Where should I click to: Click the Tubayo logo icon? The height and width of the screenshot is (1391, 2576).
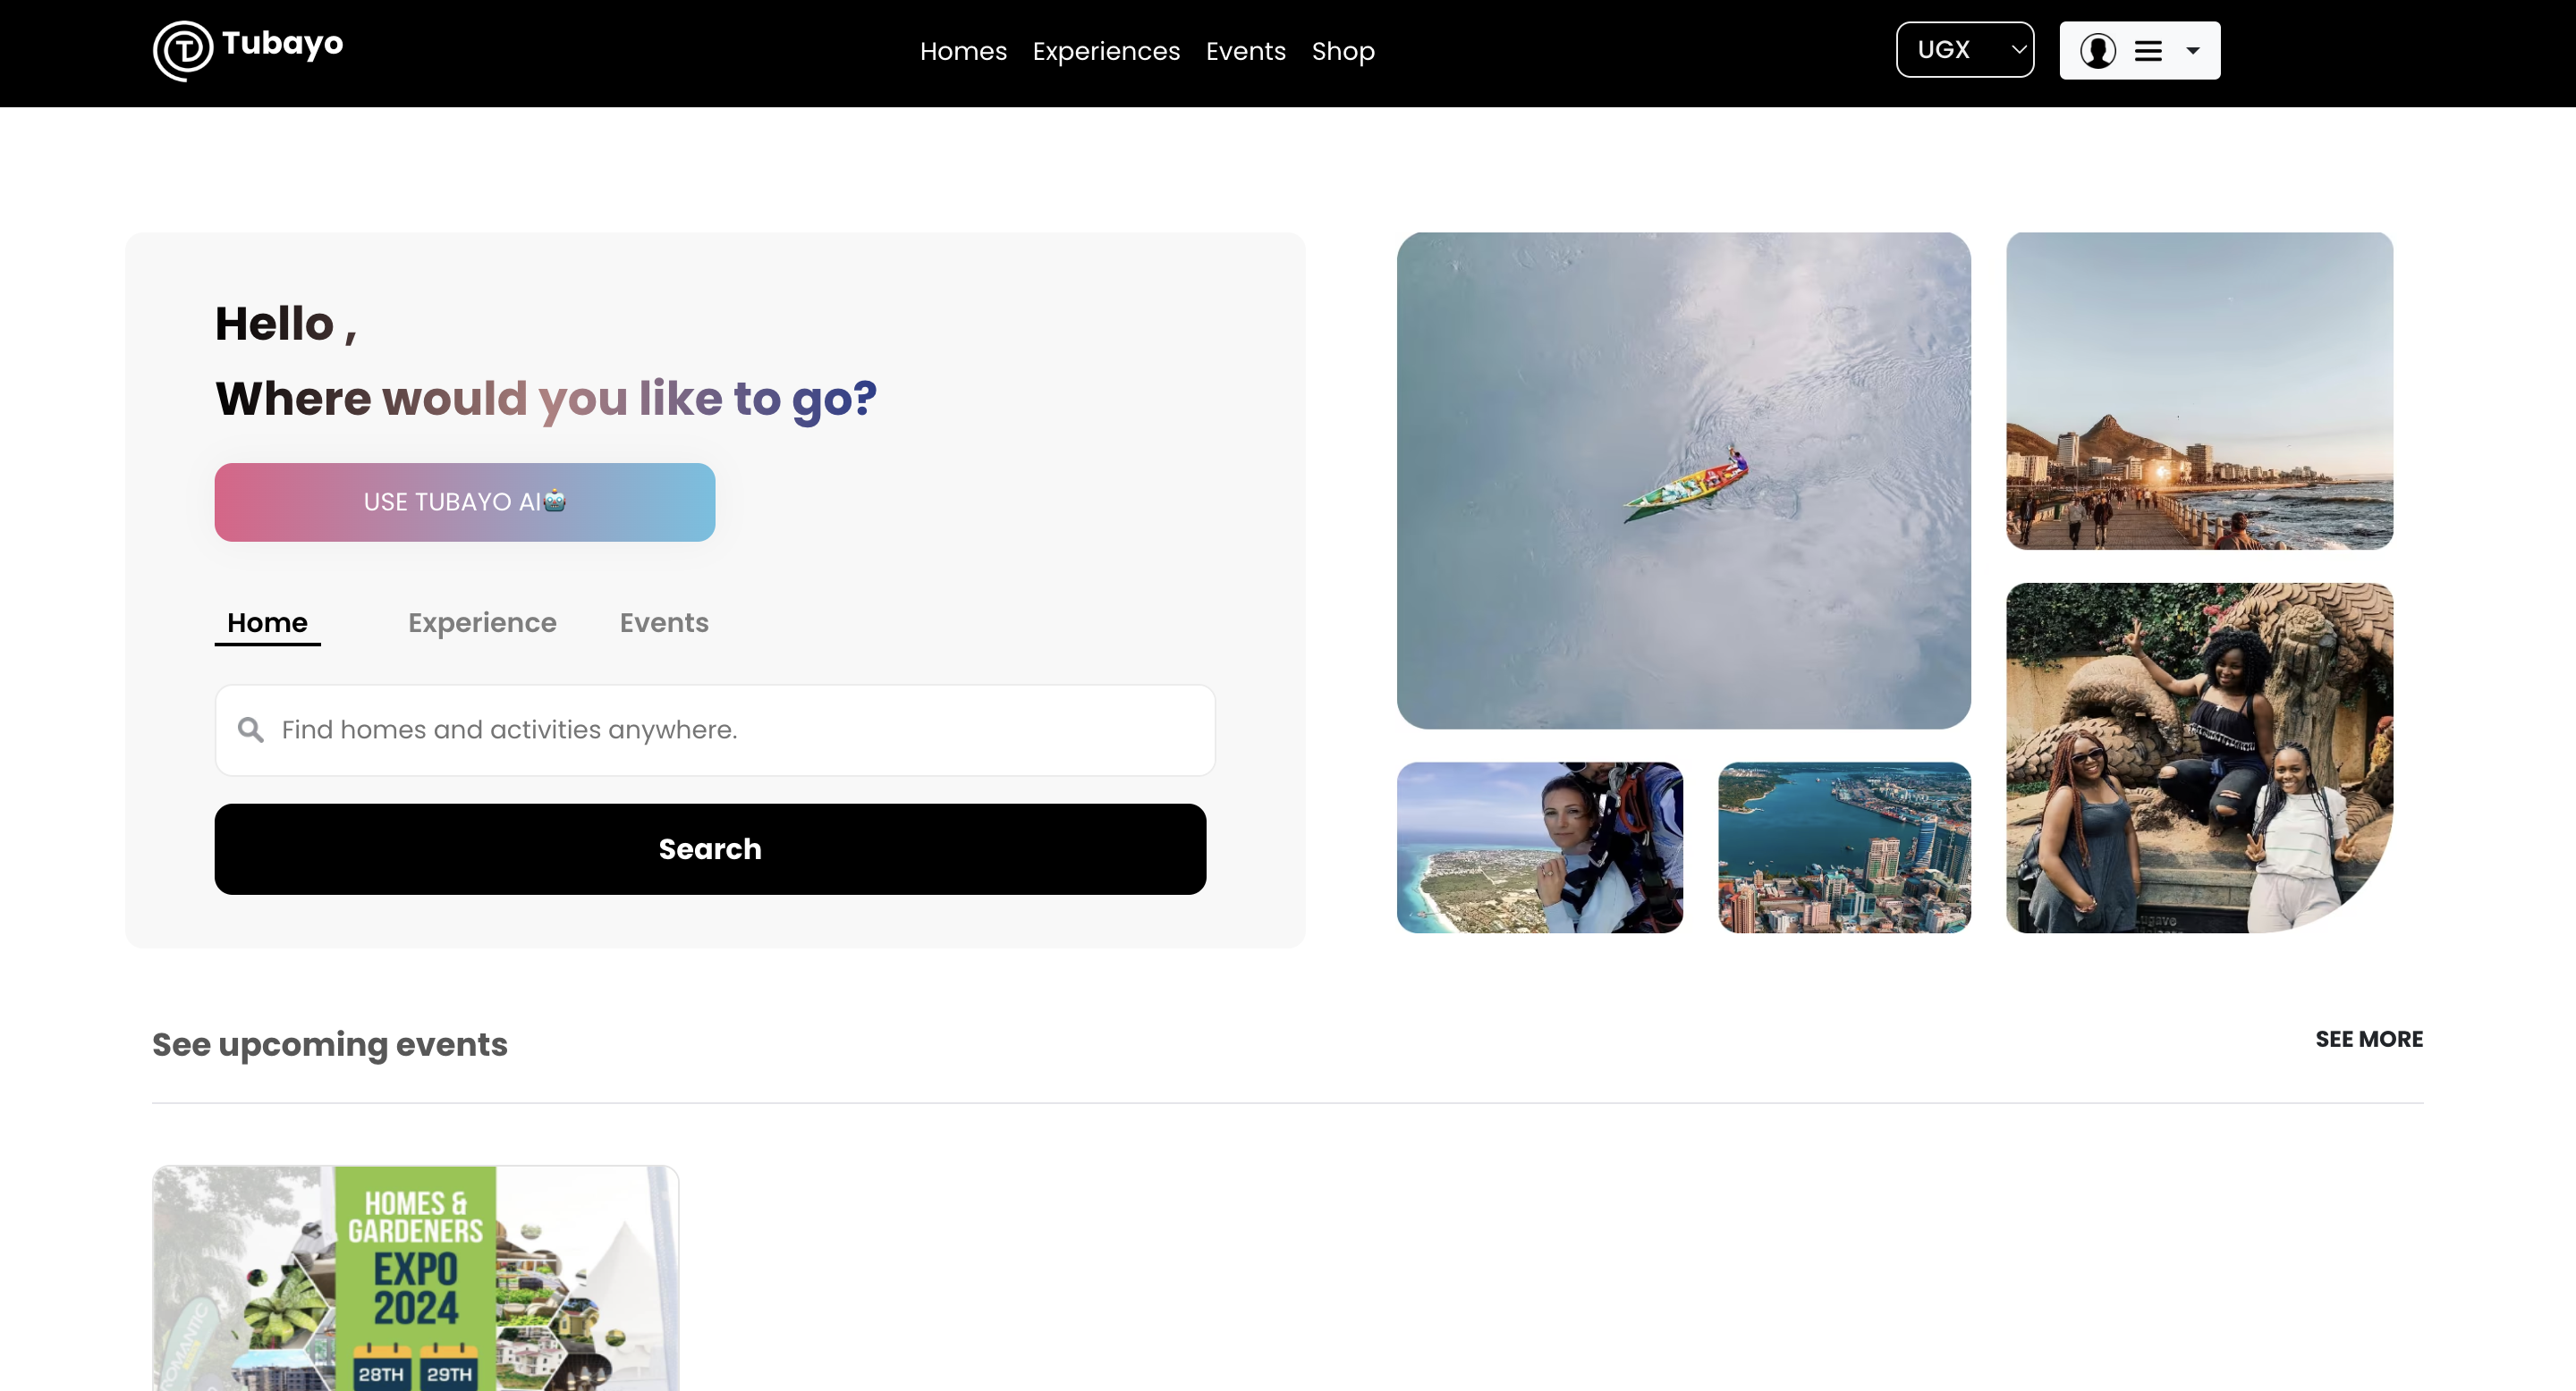[x=183, y=50]
